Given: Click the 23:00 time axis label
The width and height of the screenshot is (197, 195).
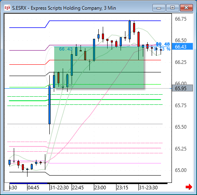Looking at the screenshot, I should [100, 188].
